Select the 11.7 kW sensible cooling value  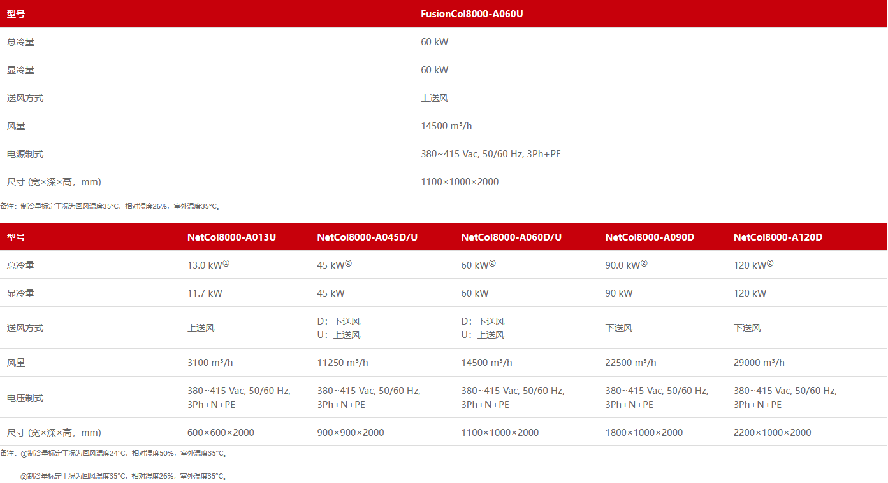pyautogui.click(x=205, y=293)
